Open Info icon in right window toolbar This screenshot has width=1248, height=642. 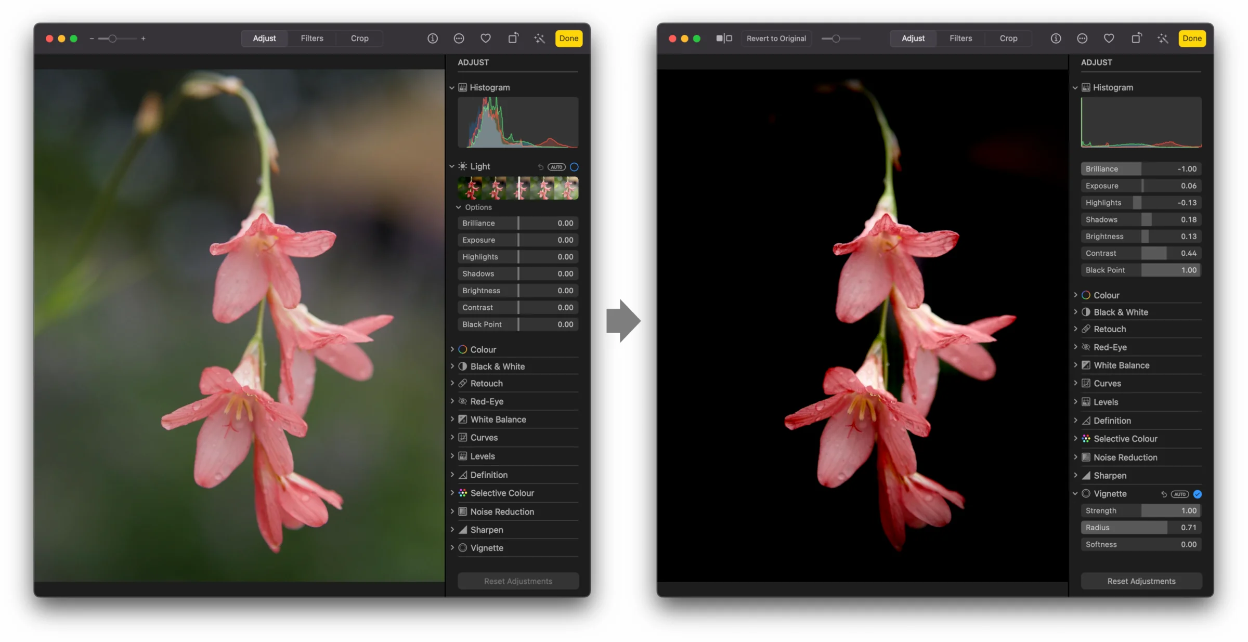pos(1056,38)
